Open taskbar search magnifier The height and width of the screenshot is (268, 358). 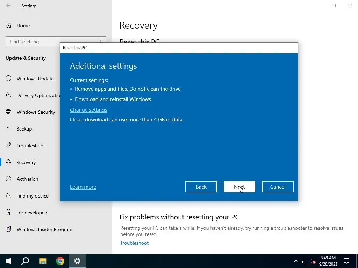click(25, 261)
